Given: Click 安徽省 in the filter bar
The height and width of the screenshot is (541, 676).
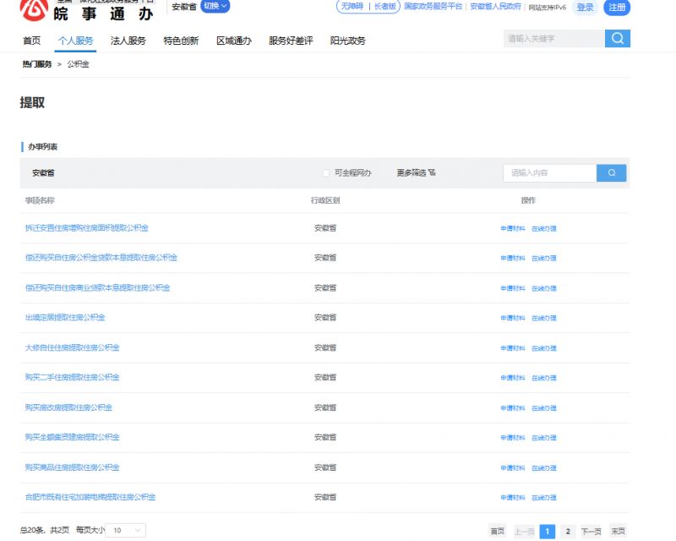Looking at the screenshot, I should coord(43,173).
